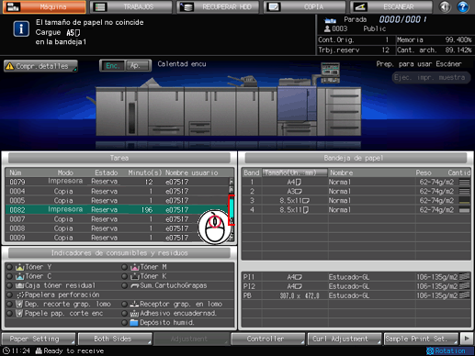The width and height of the screenshot is (475, 356).
Task: Click Caja tóner residual status indicator
Action: (x=10, y=285)
